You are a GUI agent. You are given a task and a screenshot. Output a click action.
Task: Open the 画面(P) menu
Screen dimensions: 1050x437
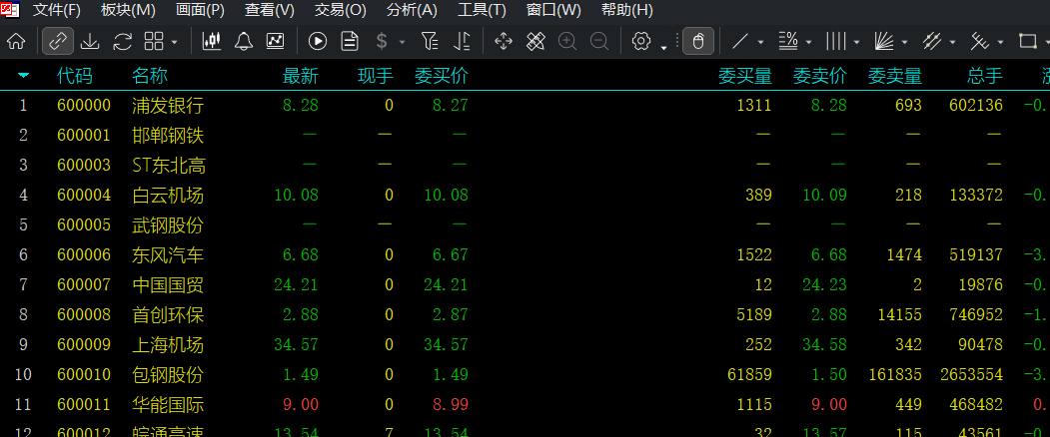200,10
